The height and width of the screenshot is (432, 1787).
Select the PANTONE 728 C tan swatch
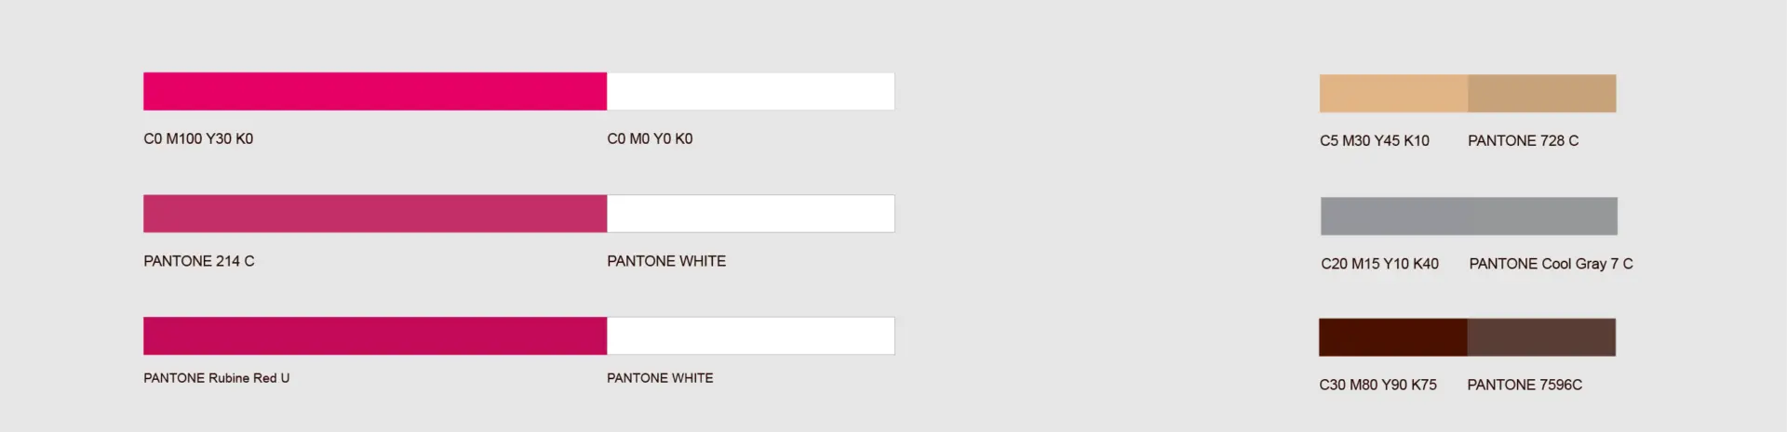click(x=1541, y=93)
